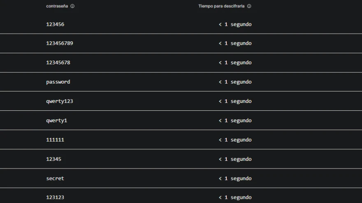Select the qwerty1 password entry
The height and width of the screenshot is (203, 362).
pos(56,121)
